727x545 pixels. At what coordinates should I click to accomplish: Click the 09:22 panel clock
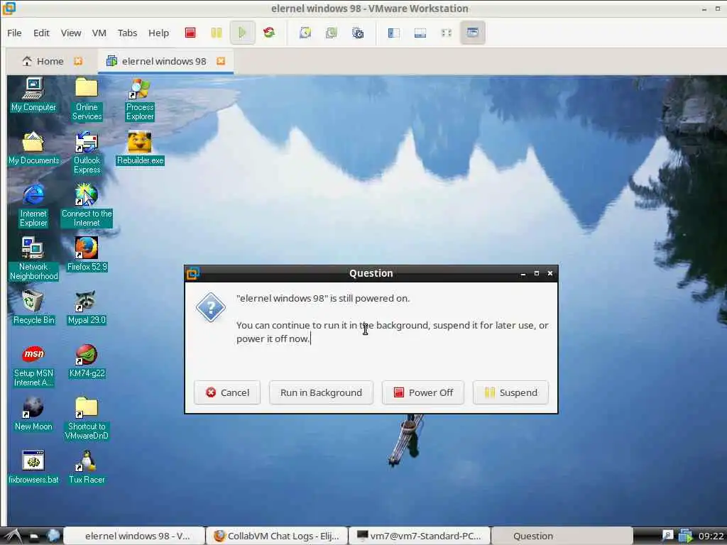click(711, 536)
